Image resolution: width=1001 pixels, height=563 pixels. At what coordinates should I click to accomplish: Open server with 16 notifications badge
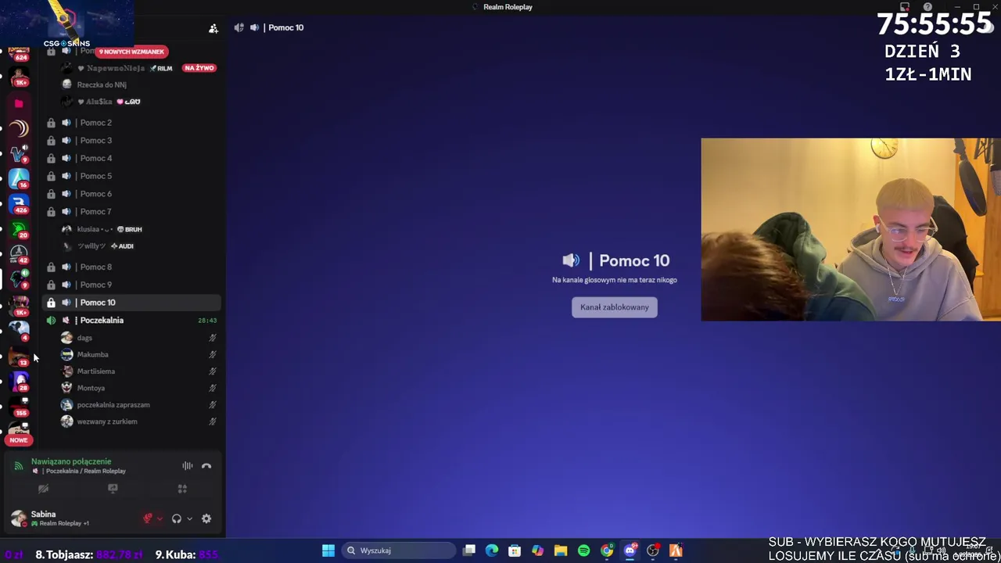coord(19,178)
